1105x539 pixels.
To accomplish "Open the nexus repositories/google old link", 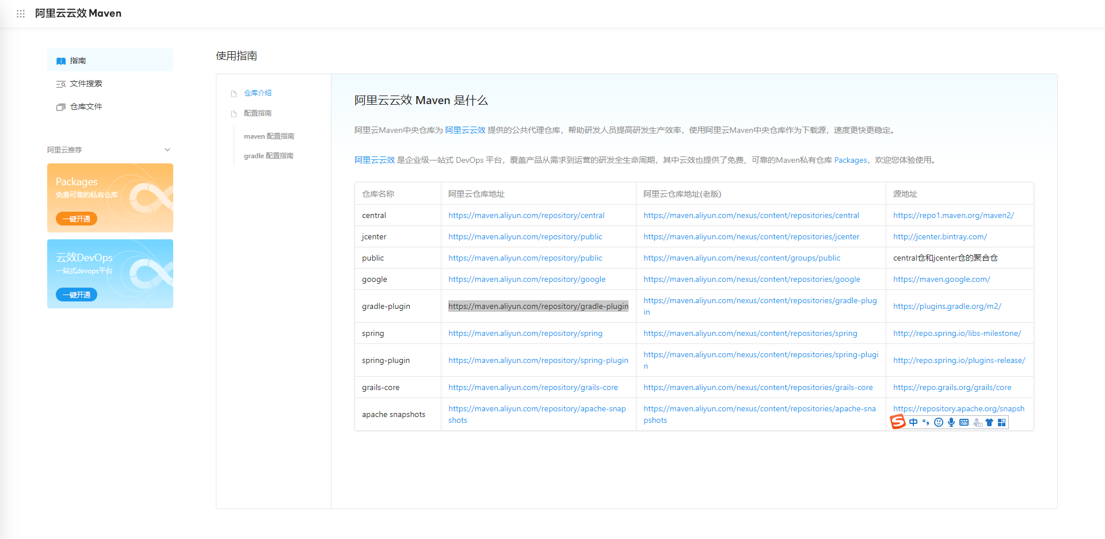I will pos(752,279).
